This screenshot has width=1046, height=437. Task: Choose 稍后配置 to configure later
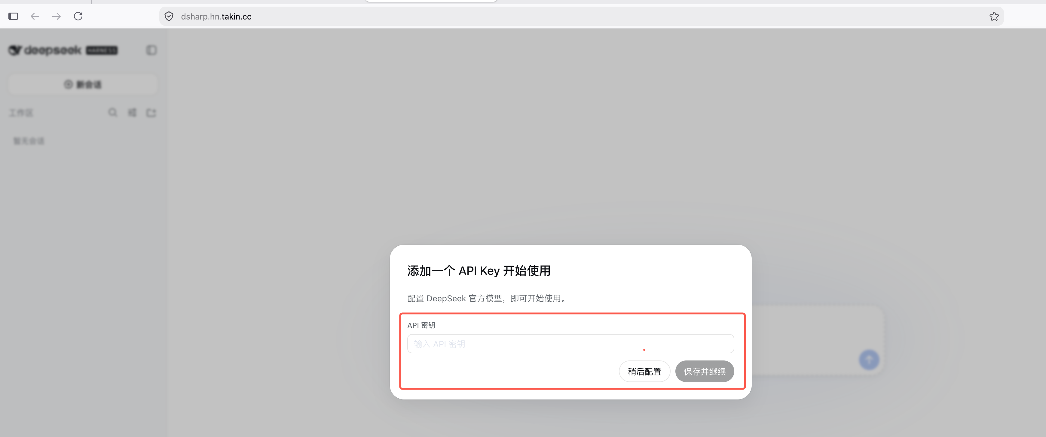[x=644, y=371]
